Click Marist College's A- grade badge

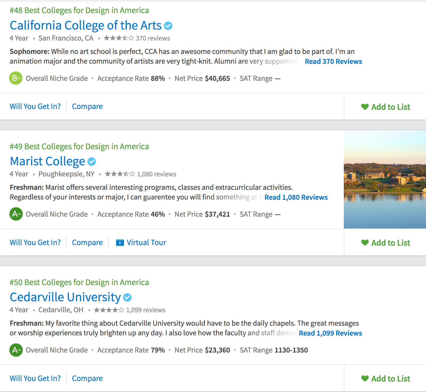coord(16,214)
